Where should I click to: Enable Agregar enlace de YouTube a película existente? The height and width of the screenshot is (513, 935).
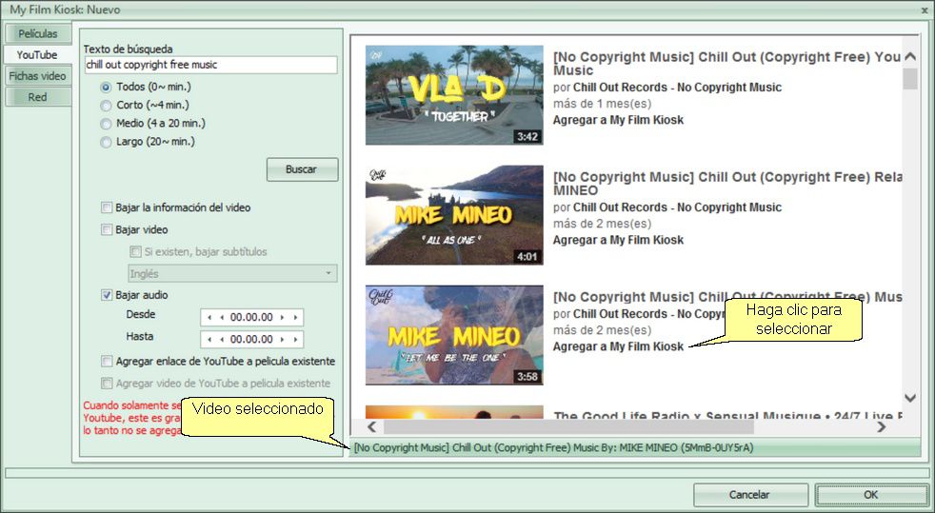point(107,361)
